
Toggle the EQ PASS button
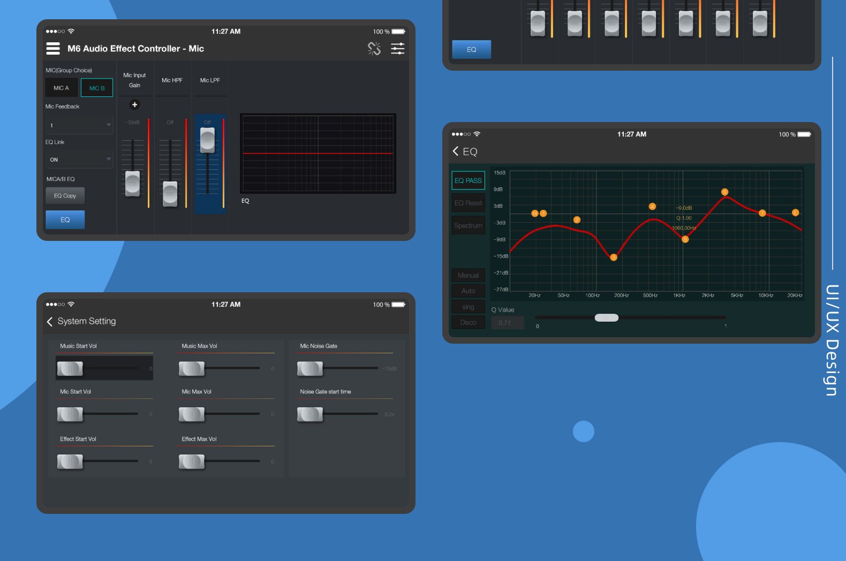[x=468, y=180]
